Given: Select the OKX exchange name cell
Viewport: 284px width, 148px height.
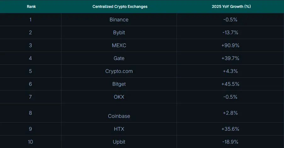Looking at the screenshot, I should coord(119,97).
